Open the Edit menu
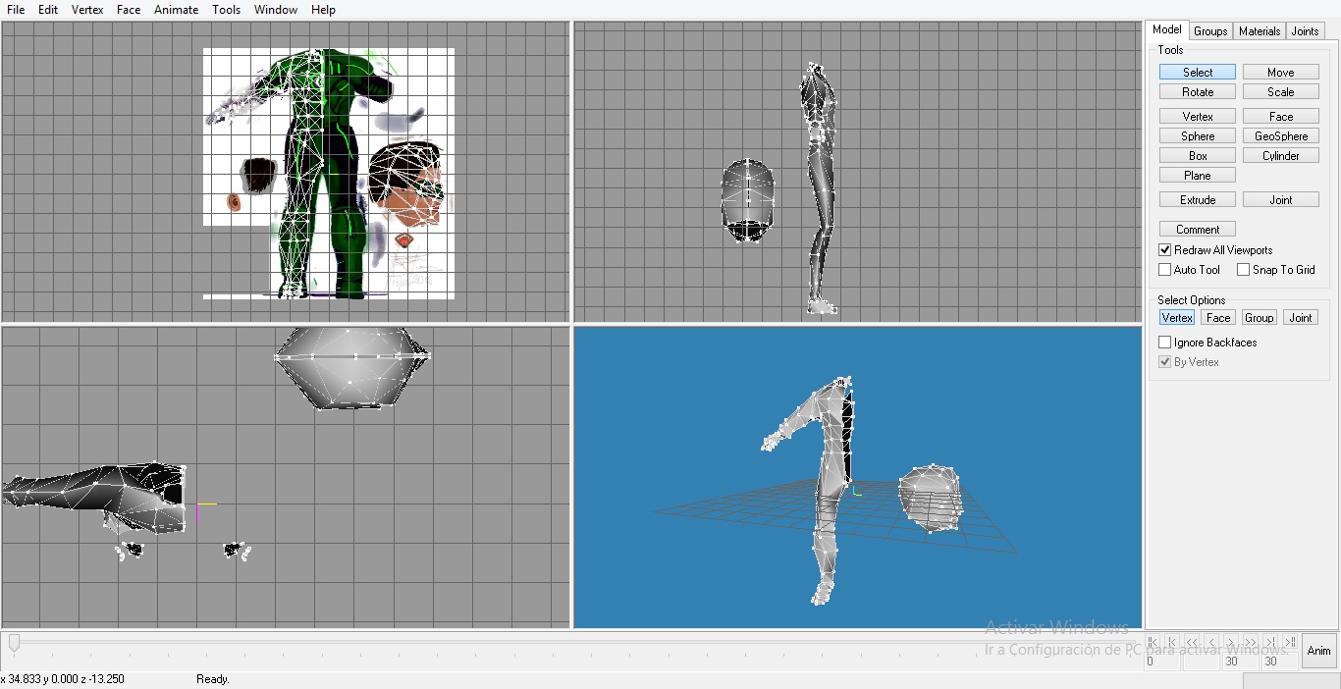 point(48,10)
